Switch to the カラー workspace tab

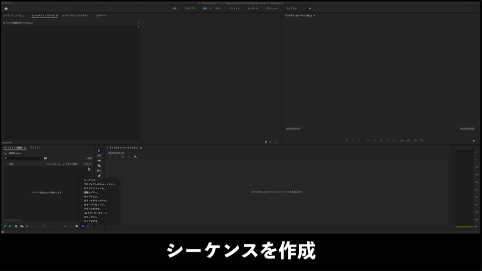pos(219,8)
